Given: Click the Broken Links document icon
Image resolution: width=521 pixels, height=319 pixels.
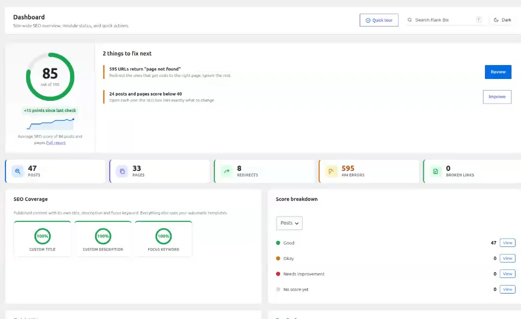Looking at the screenshot, I should [x=436, y=171].
